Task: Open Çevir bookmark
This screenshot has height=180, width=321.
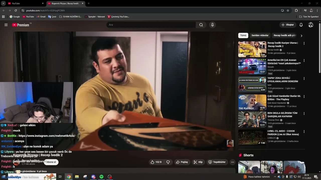Action: pos(52,17)
